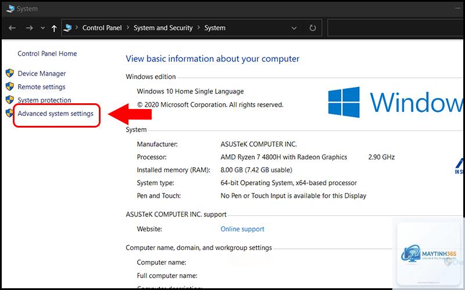Select the '2.90 GHz' text
The image size is (465, 290).
click(x=381, y=157)
